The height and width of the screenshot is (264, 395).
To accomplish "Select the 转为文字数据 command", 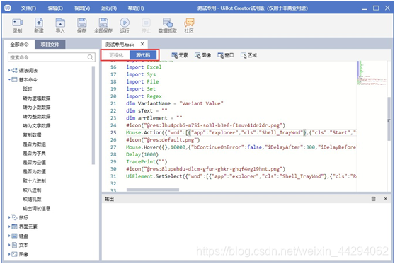I will click(37, 125).
